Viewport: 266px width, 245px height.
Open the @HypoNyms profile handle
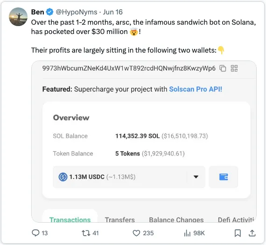click(77, 12)
